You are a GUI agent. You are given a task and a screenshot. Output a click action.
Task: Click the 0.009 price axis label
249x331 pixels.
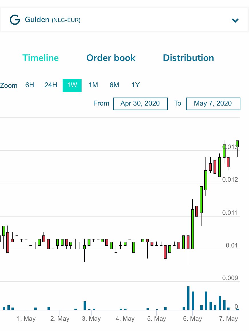point(230,278)
